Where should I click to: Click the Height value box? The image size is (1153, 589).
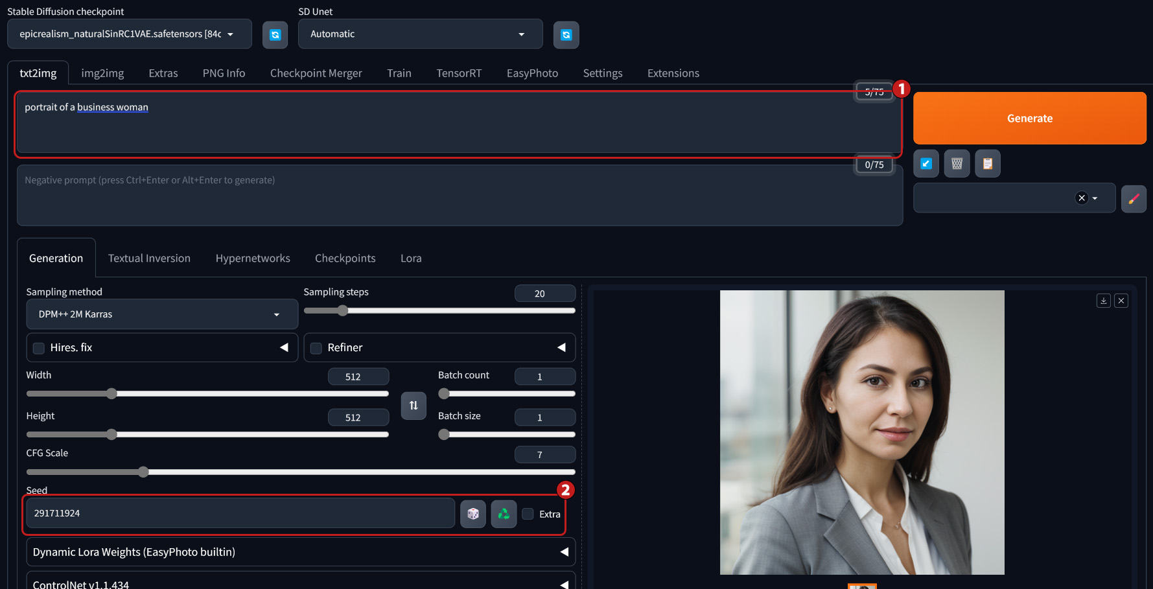pos(358,417)
